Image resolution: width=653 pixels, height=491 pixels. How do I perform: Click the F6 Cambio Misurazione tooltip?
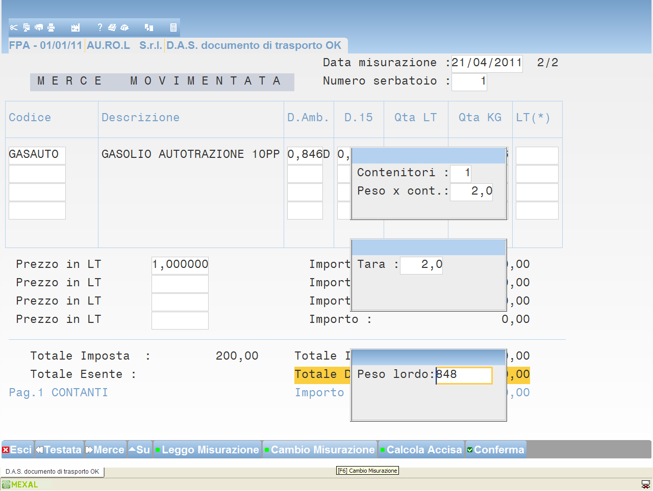tap(367, 471)
